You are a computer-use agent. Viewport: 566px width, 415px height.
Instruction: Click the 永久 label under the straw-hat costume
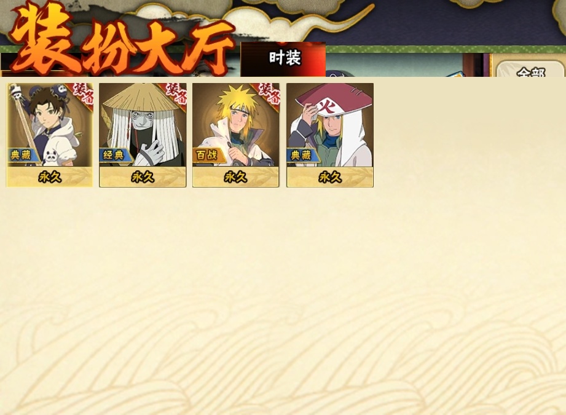(143, 177)
